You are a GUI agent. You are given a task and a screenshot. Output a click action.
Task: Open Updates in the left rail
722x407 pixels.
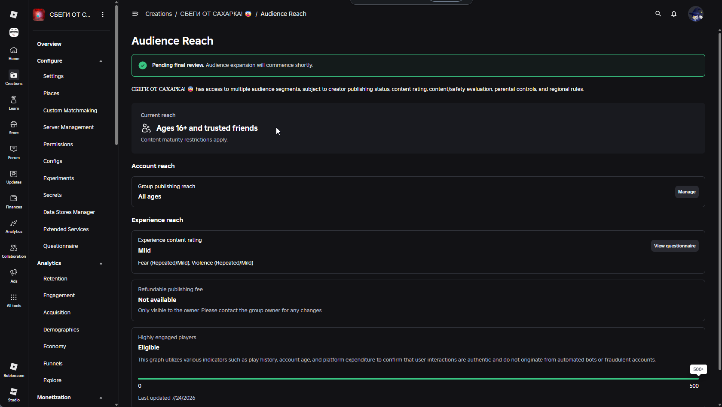(14, 177)
